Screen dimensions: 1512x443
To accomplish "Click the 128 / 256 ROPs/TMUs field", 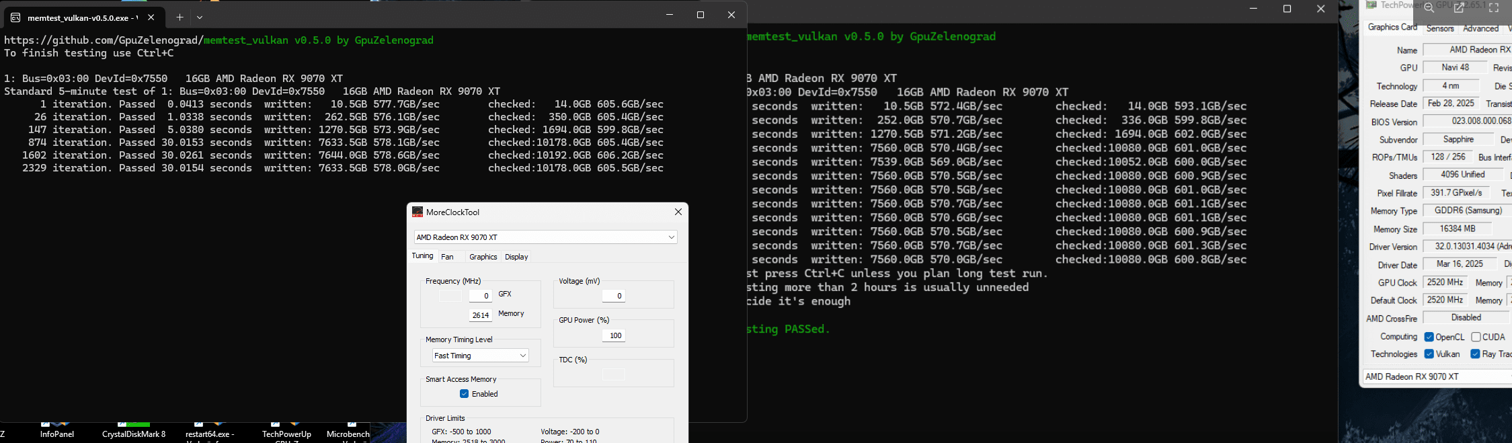I will point(1448,157).
